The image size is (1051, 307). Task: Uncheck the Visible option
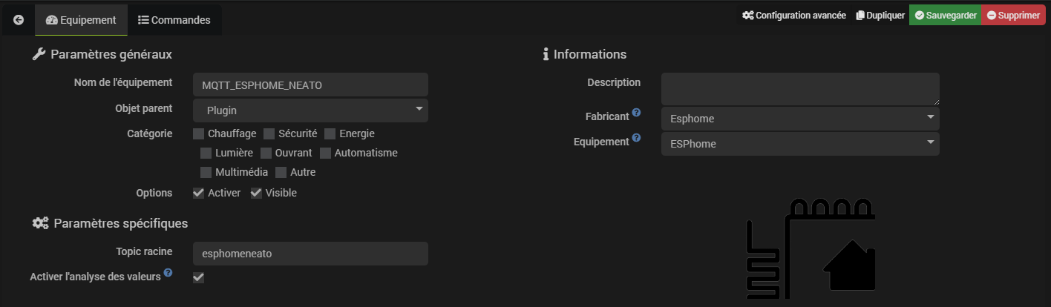pyautogui.click(x=256, y=193)
